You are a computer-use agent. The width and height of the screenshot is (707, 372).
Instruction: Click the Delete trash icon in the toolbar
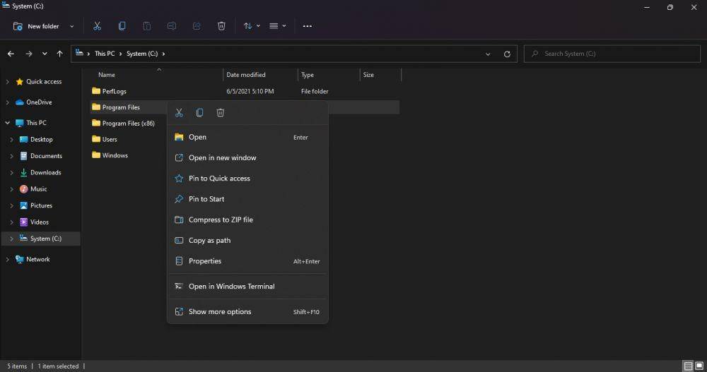(x=221, y=26)
